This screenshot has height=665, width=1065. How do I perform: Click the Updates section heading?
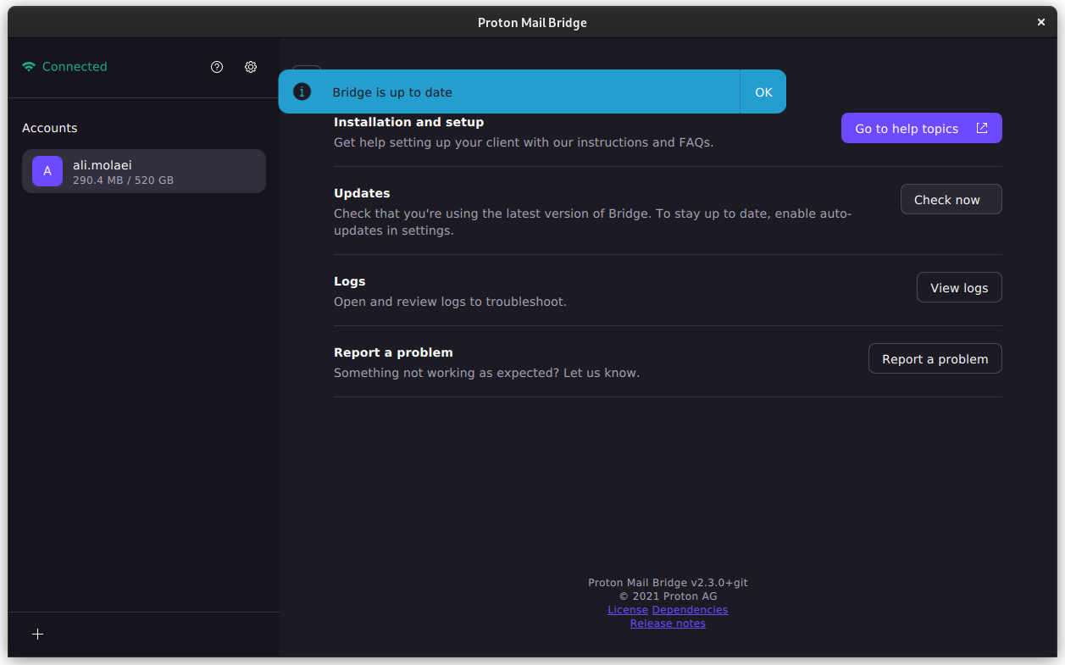362,193
